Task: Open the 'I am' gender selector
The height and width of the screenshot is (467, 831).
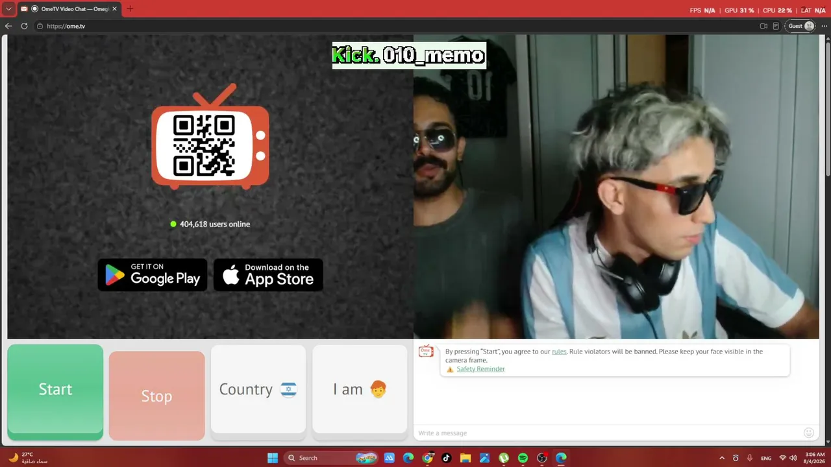Action: pyautogui.click(x=360, y=389)
